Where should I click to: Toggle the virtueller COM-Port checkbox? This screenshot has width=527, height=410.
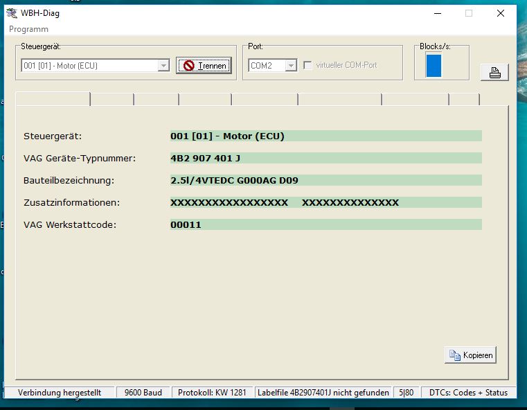click(307, 65)
